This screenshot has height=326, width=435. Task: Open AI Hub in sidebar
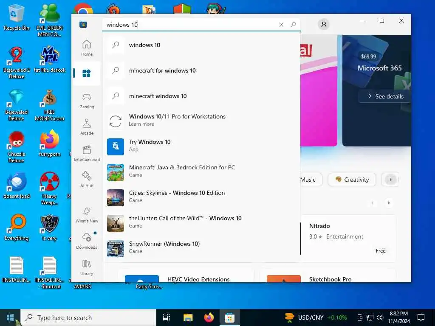pyautogui.click(x=87, y=180)
